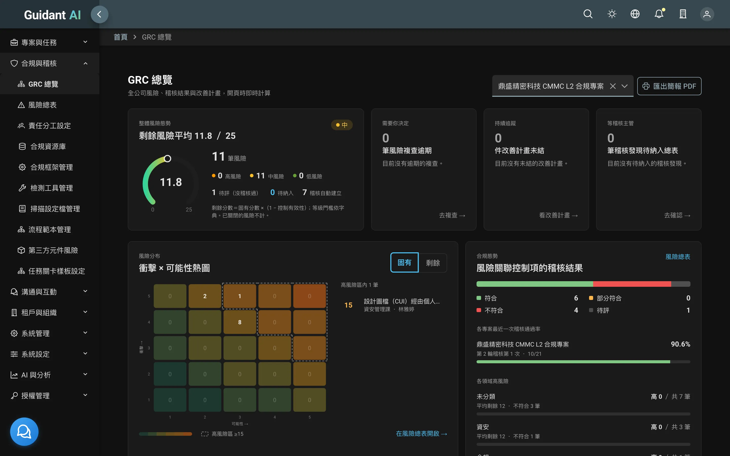
Task: Open the language globe icon
Action: (x=635, y=14)
